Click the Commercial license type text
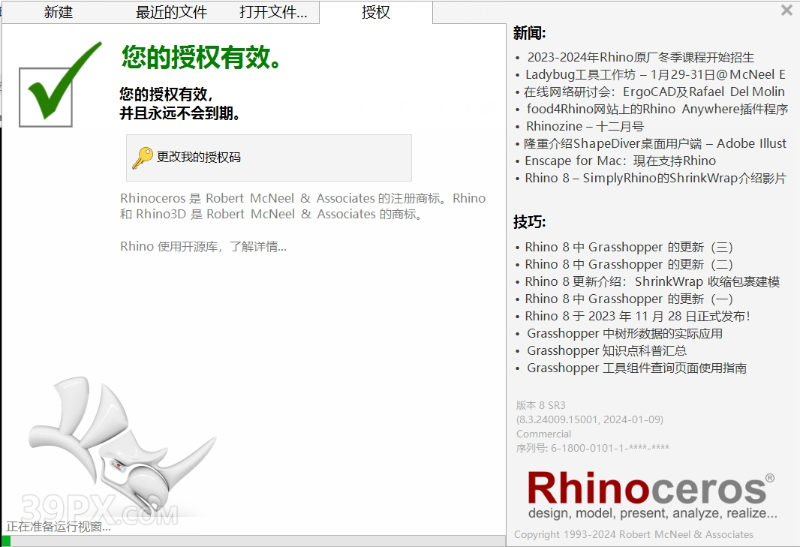800x547 pixels. pos(544,434)
